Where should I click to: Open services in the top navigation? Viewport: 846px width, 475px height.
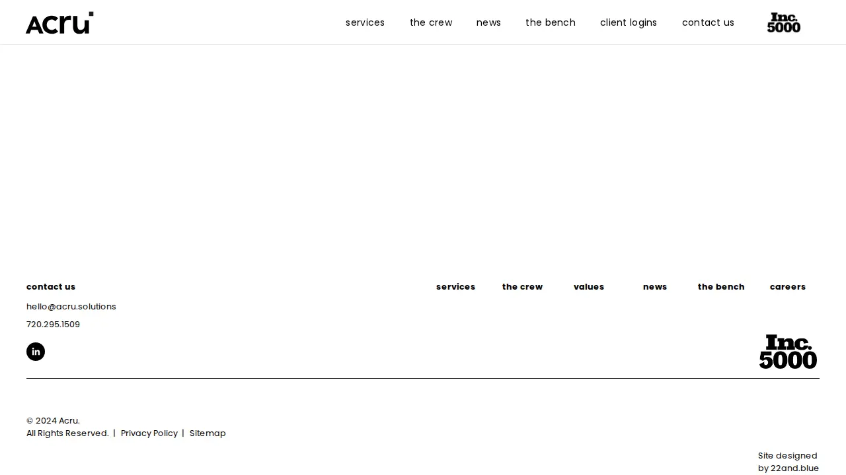365,22
